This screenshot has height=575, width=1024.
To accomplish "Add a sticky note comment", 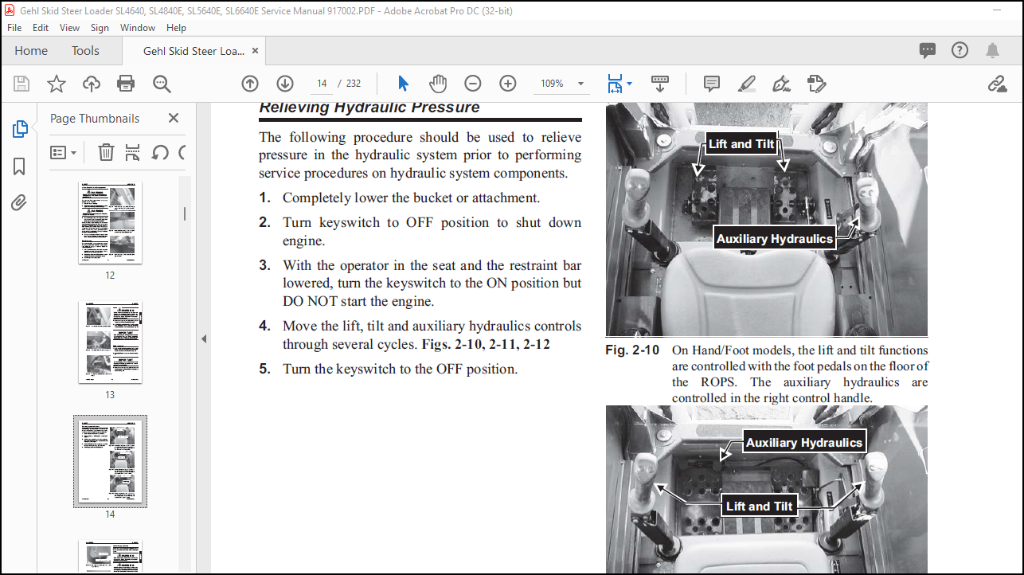I will tap(712, 84).
